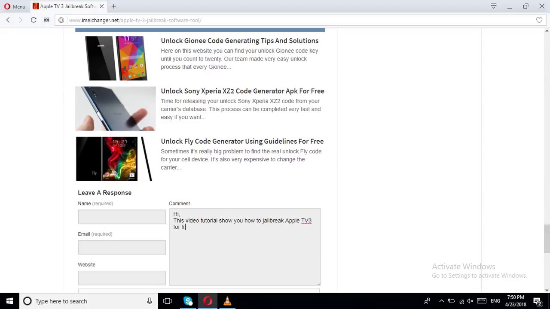
Task: Click the Website input field
Action: coord(122,278)
